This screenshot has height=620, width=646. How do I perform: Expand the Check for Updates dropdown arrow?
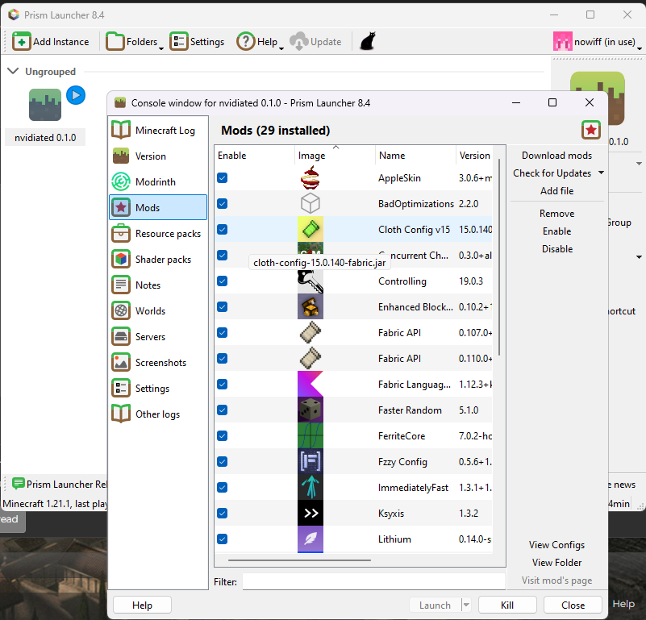(601, 173)
